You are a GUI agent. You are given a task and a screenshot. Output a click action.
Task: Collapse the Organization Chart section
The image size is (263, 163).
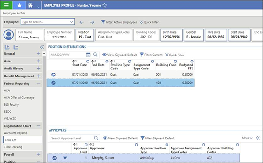[39, 126]
